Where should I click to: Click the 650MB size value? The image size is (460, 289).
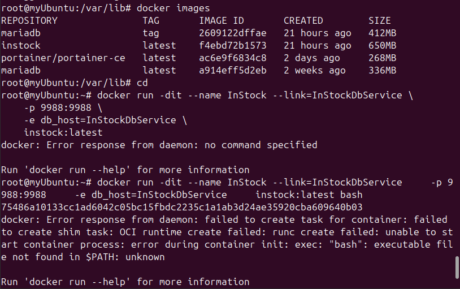(x=382, y=45)
